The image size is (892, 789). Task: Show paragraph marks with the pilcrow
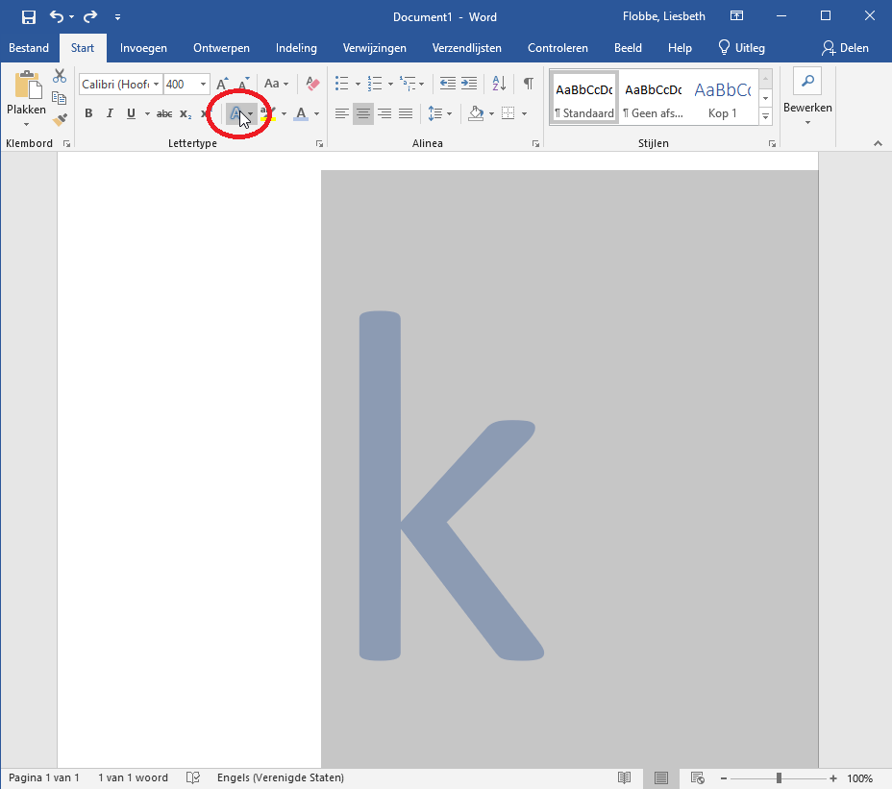pos(529,84)
